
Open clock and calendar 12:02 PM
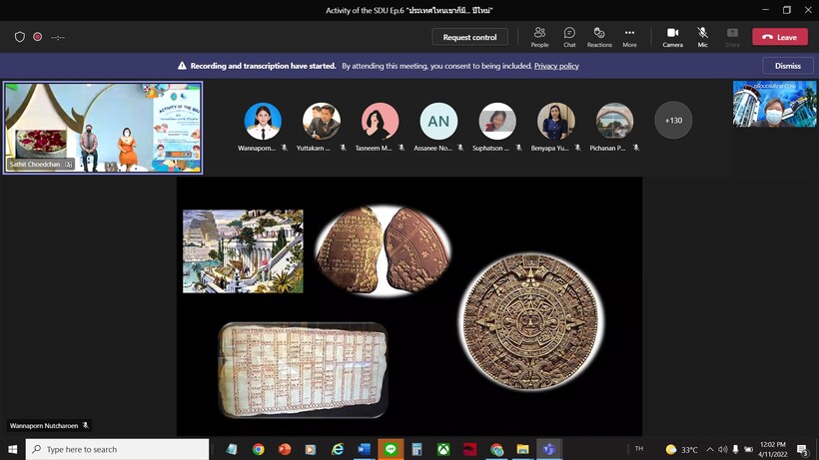(772, 449)
